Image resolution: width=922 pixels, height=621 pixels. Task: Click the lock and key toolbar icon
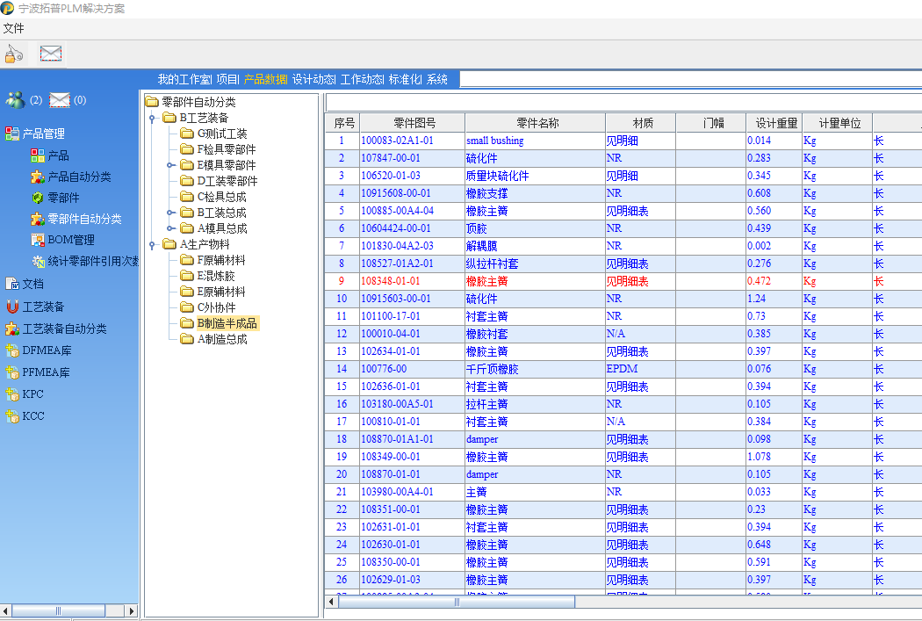click(x=13, y=54)
